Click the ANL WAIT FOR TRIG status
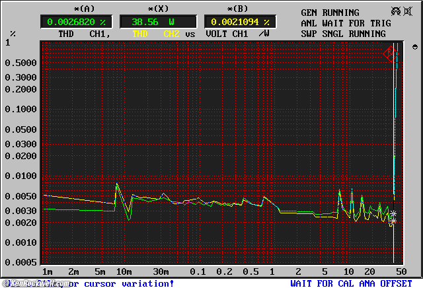The width and height of the screenshot is (423, 288). pyautogui.click(x=346, y=23)
